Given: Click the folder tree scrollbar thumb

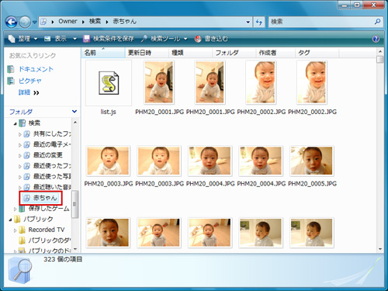Looking at the screenshot, I should [x=75, y=204].
